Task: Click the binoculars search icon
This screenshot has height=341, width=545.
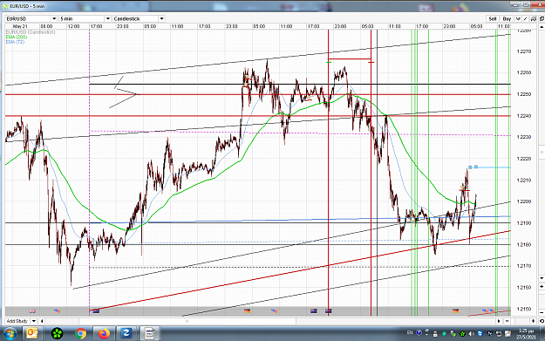Action: (533, 19)
